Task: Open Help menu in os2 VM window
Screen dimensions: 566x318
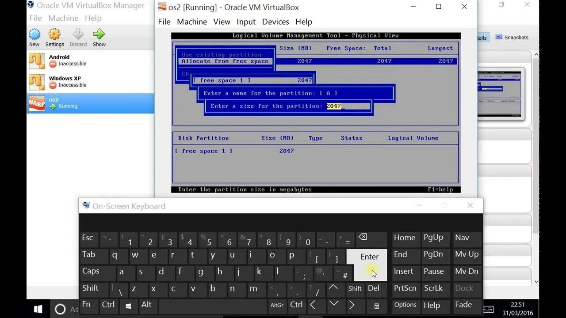Action: click(x=304, y=22)
